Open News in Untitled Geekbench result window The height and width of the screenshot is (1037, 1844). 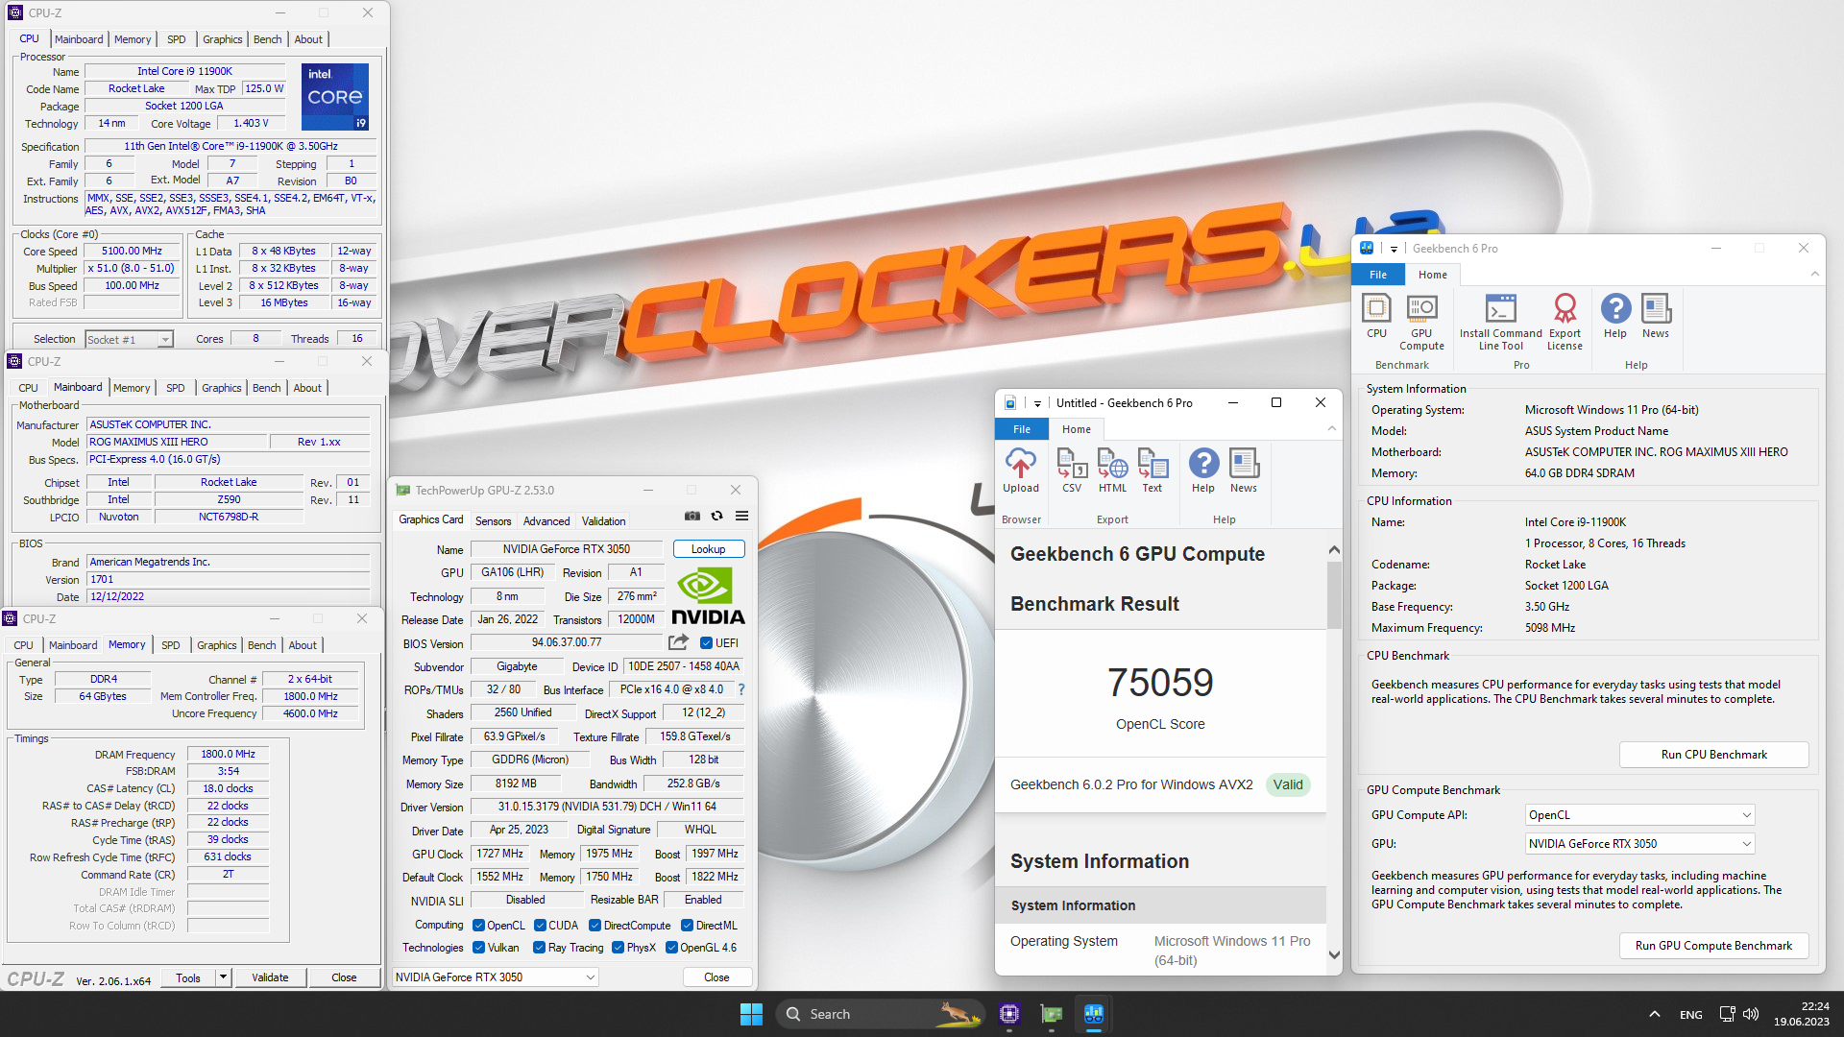(x=1244, y=471)
